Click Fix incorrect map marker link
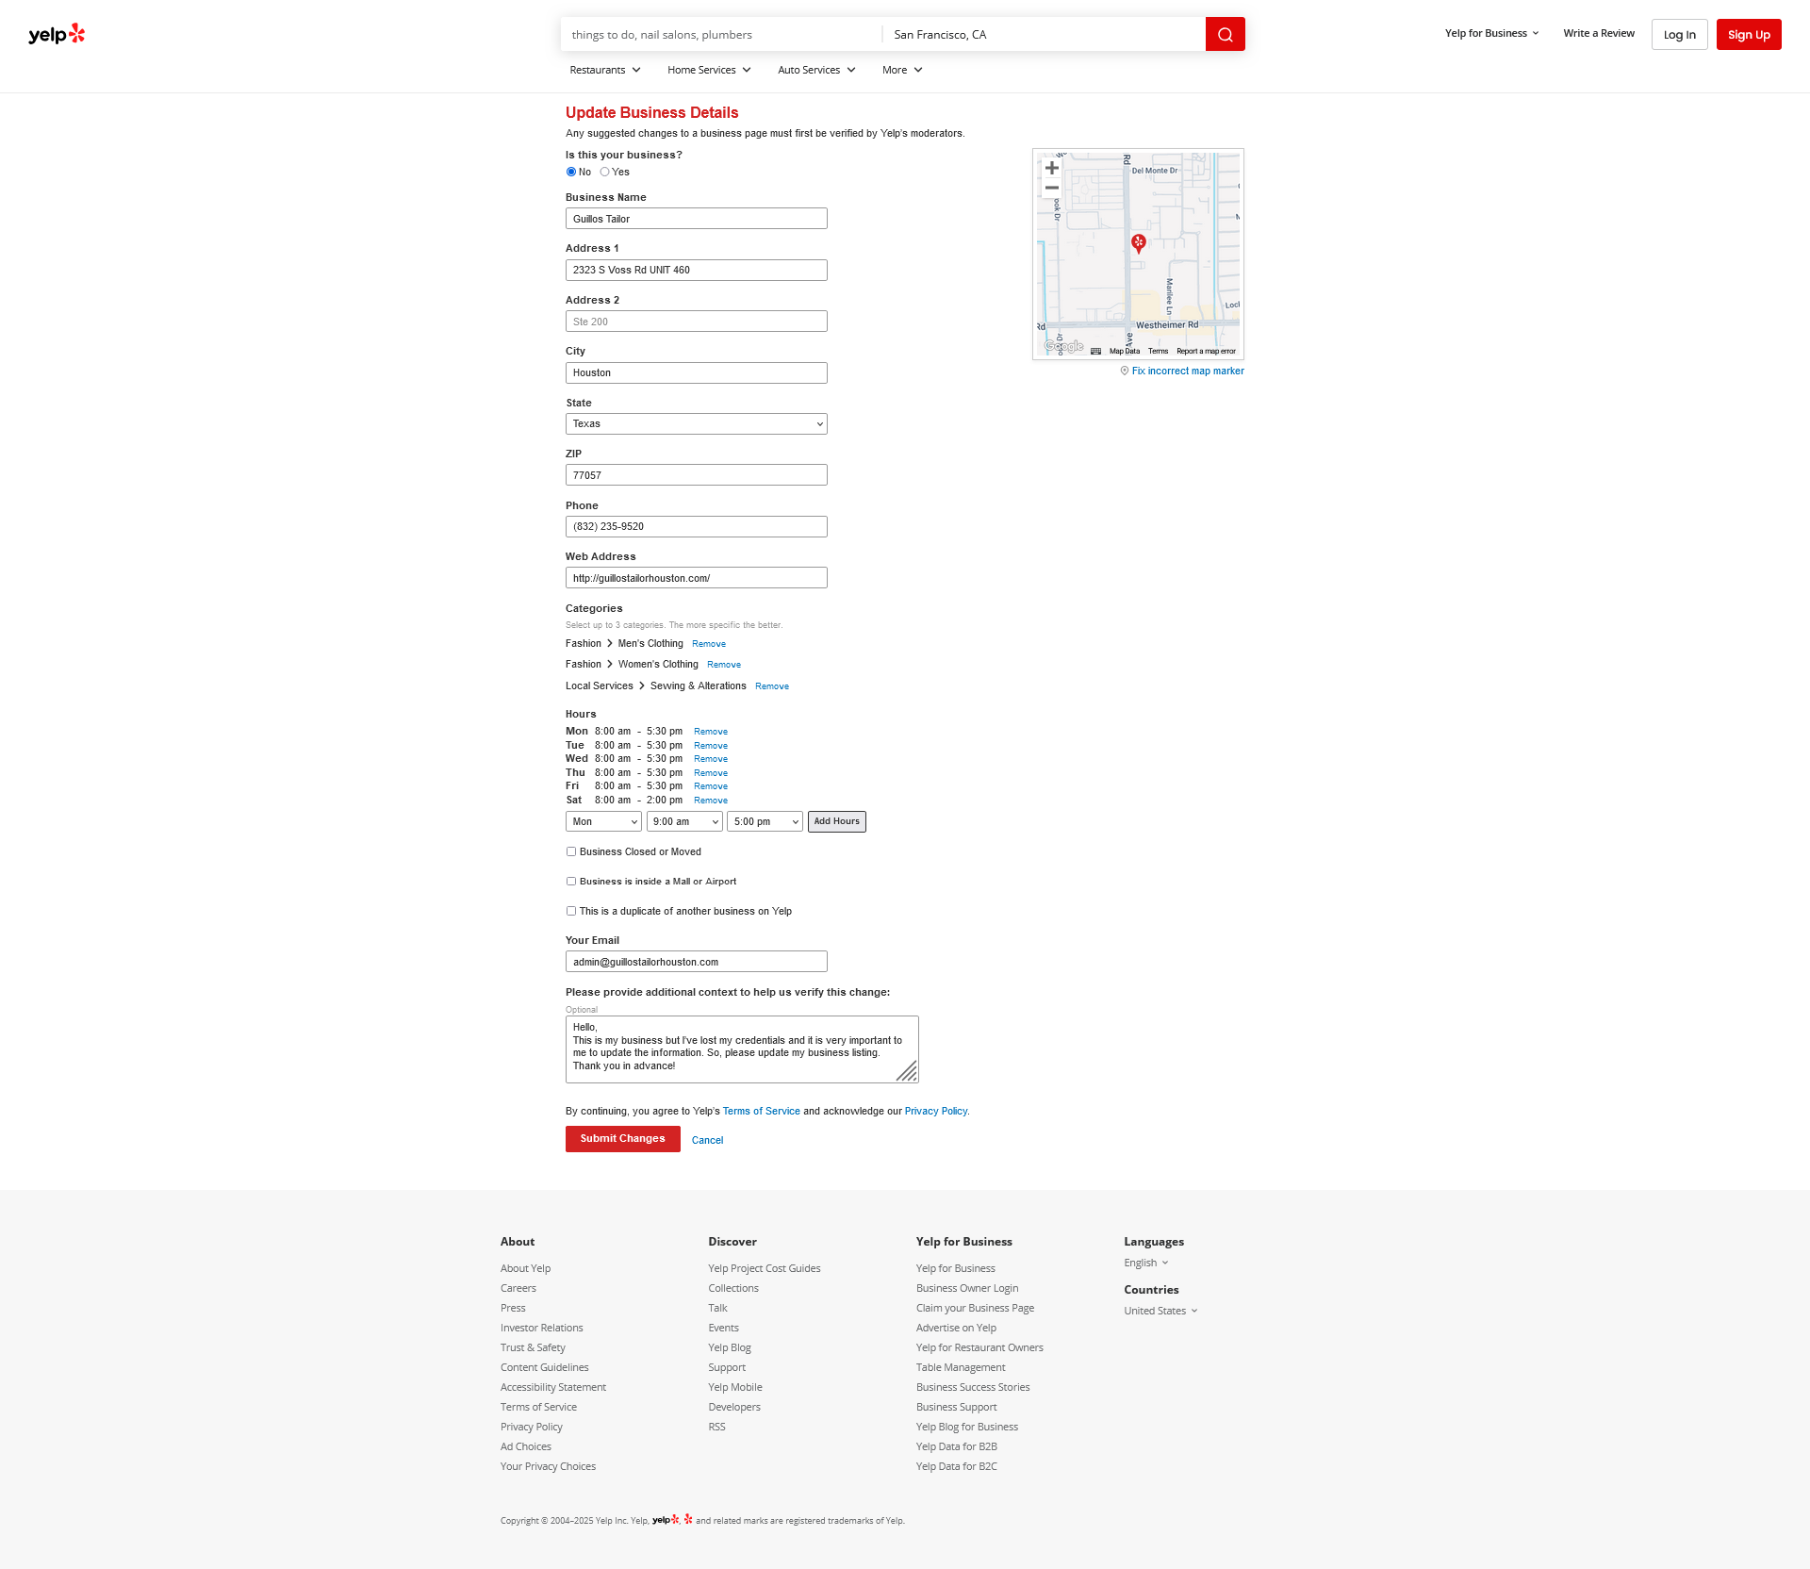1810x1569 pixels. coord(1187,372)
